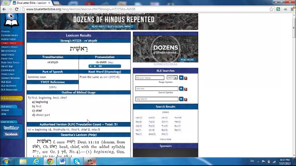Viewport: 296px width, 166px height.
Task: Open Num(4) search results
Action: click(178, 118)
